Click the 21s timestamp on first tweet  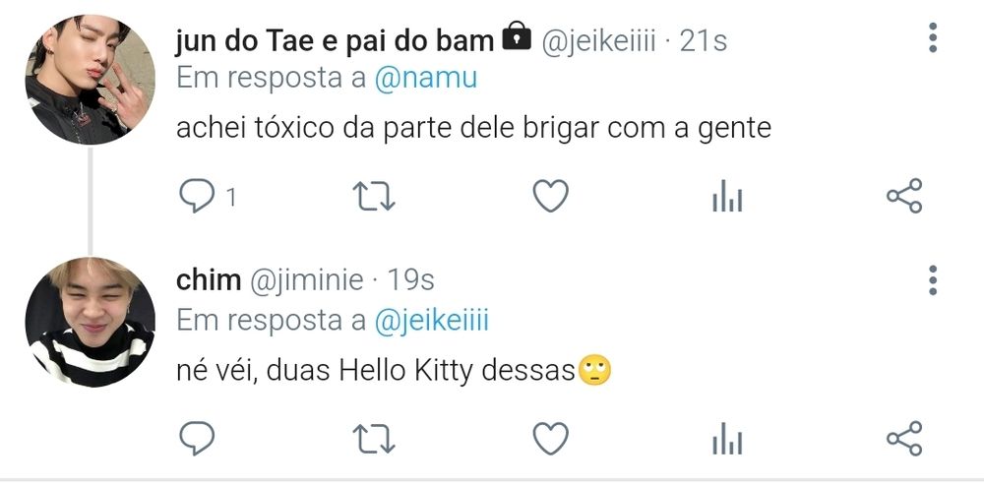click(704, 39)
